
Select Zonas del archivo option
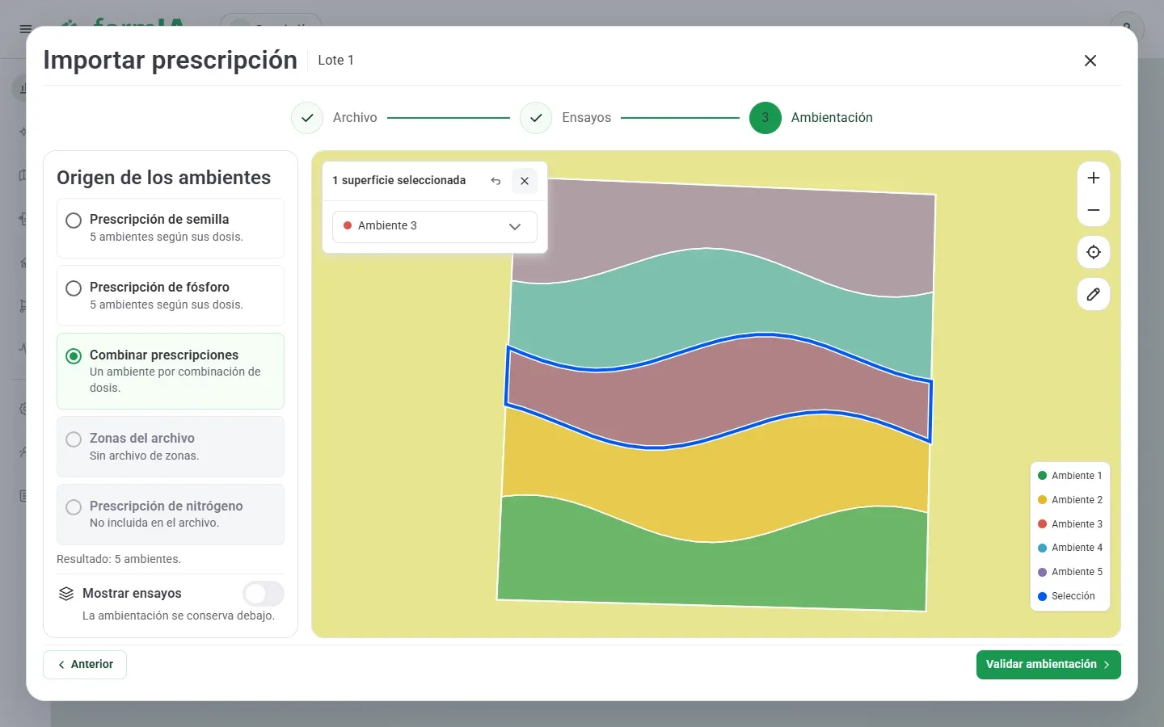(171, 447)
